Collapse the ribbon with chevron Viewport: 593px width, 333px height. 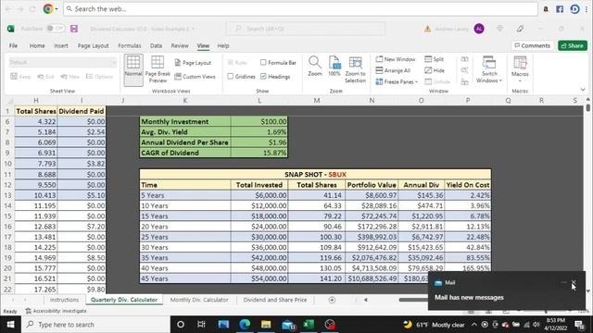583,90
